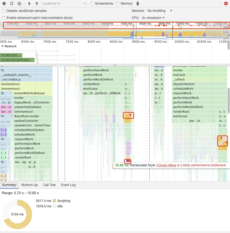
Task: Select the perform...OfWork entry
Action: pos(109,93)
